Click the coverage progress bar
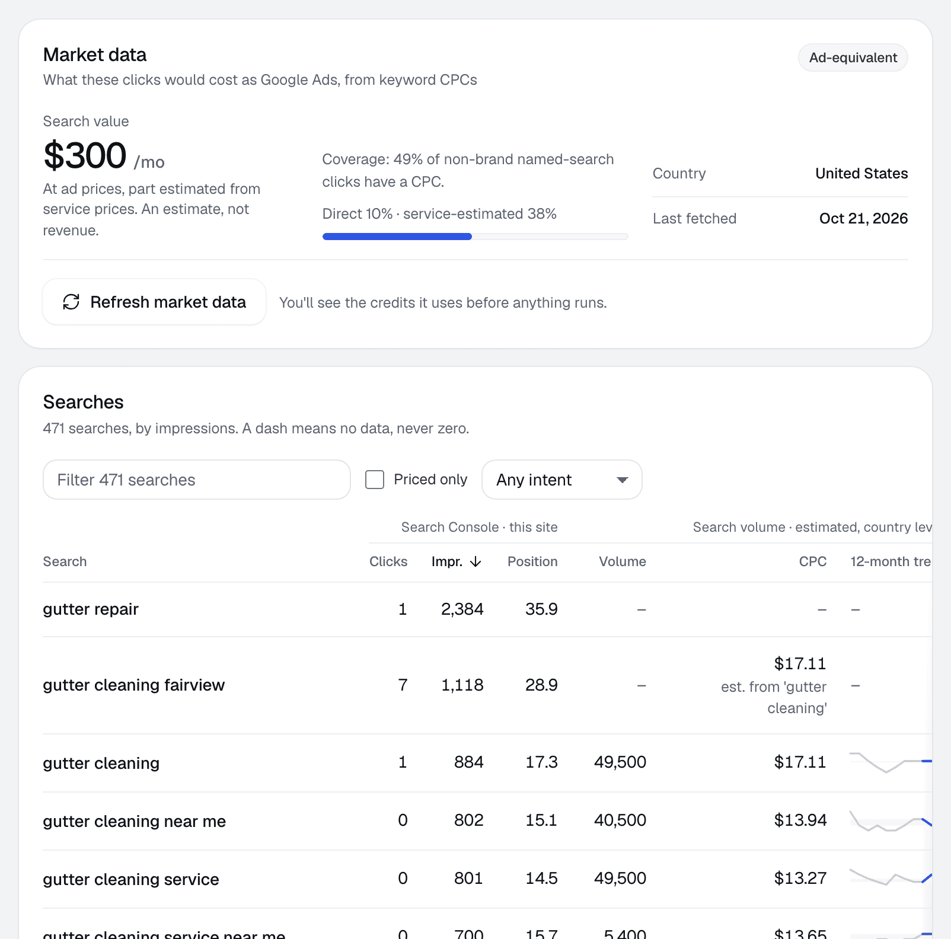Viewport: 951px width, 939px height. pyautogui.click(x=475, y=237)
